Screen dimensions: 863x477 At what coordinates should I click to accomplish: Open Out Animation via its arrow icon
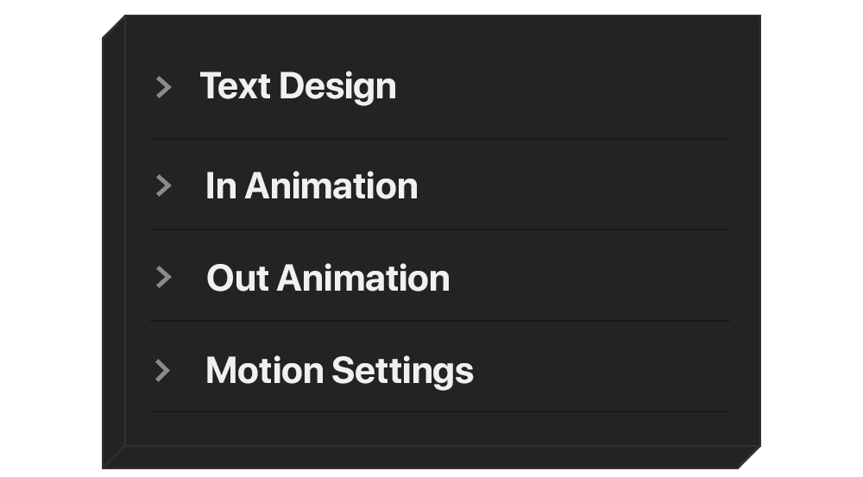(163, 277)
